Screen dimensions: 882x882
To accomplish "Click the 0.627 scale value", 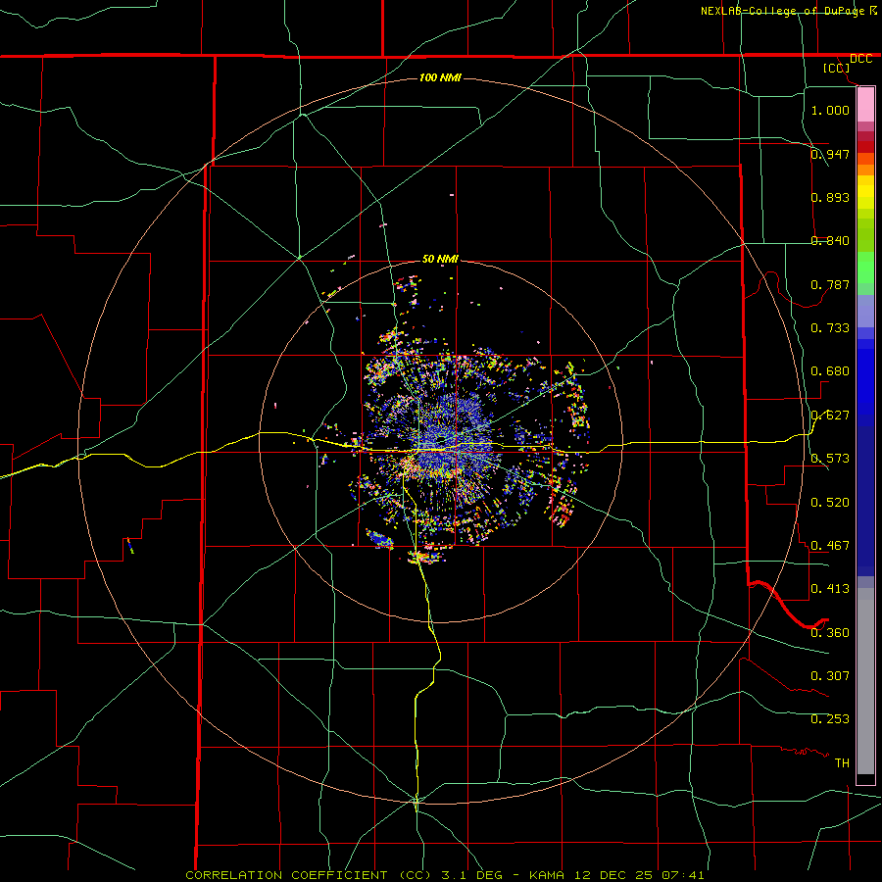I will pos(830,416).
